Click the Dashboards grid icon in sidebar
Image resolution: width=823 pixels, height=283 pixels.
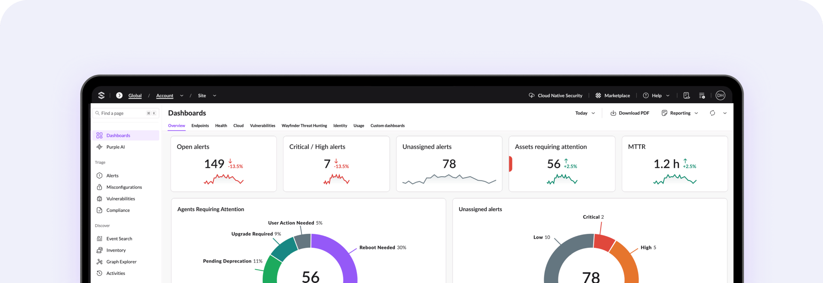99,135
